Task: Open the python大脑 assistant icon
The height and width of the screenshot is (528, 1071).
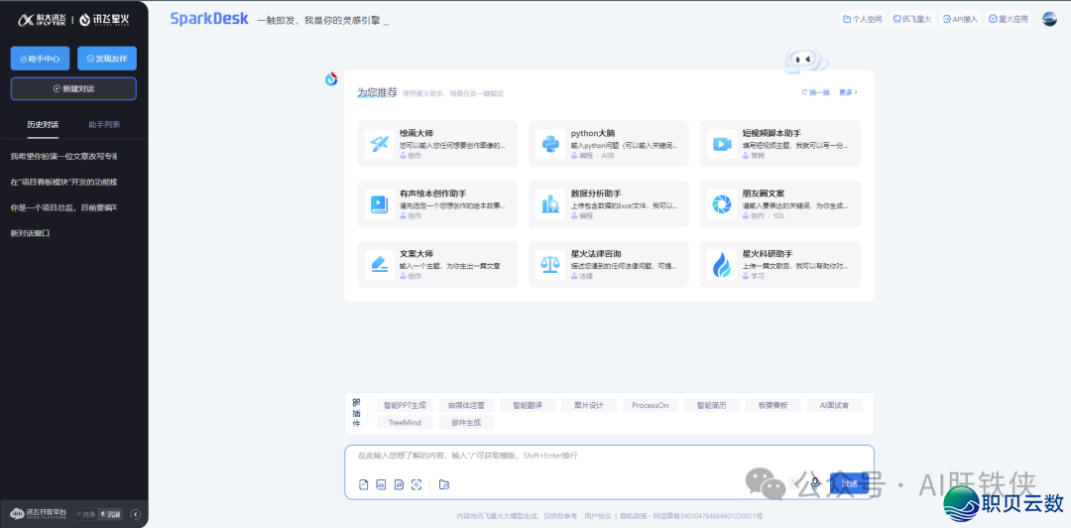Action: tap(549, 144)
